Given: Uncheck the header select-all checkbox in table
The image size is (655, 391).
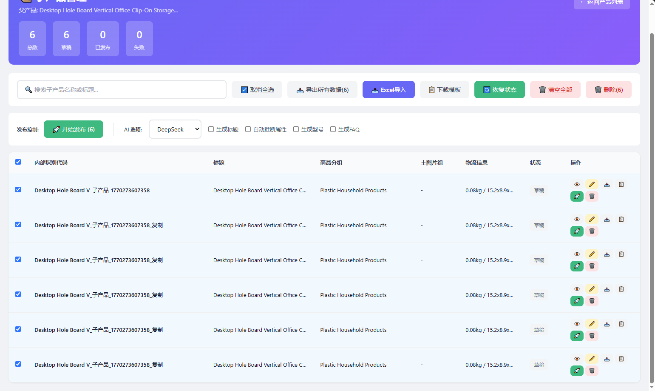Looking at the screenshot, I should (x=18, y=162).
